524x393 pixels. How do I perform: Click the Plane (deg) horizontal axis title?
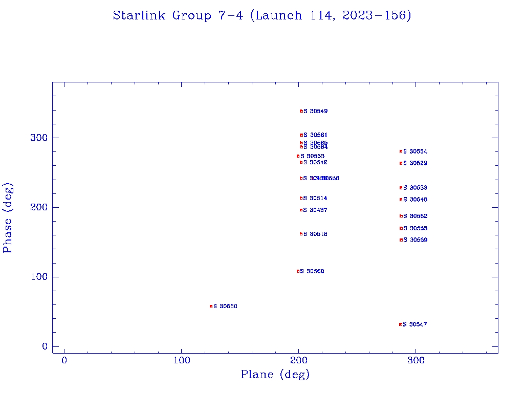tap(275, 374)
